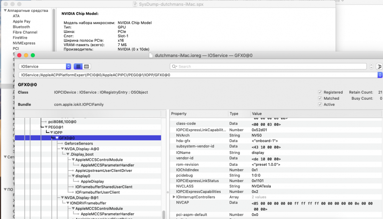Image resolution: width=383 pixels, height=219 pixels.
Task: Click System Information sidebar scrollbar
Action: coord(54,30)
